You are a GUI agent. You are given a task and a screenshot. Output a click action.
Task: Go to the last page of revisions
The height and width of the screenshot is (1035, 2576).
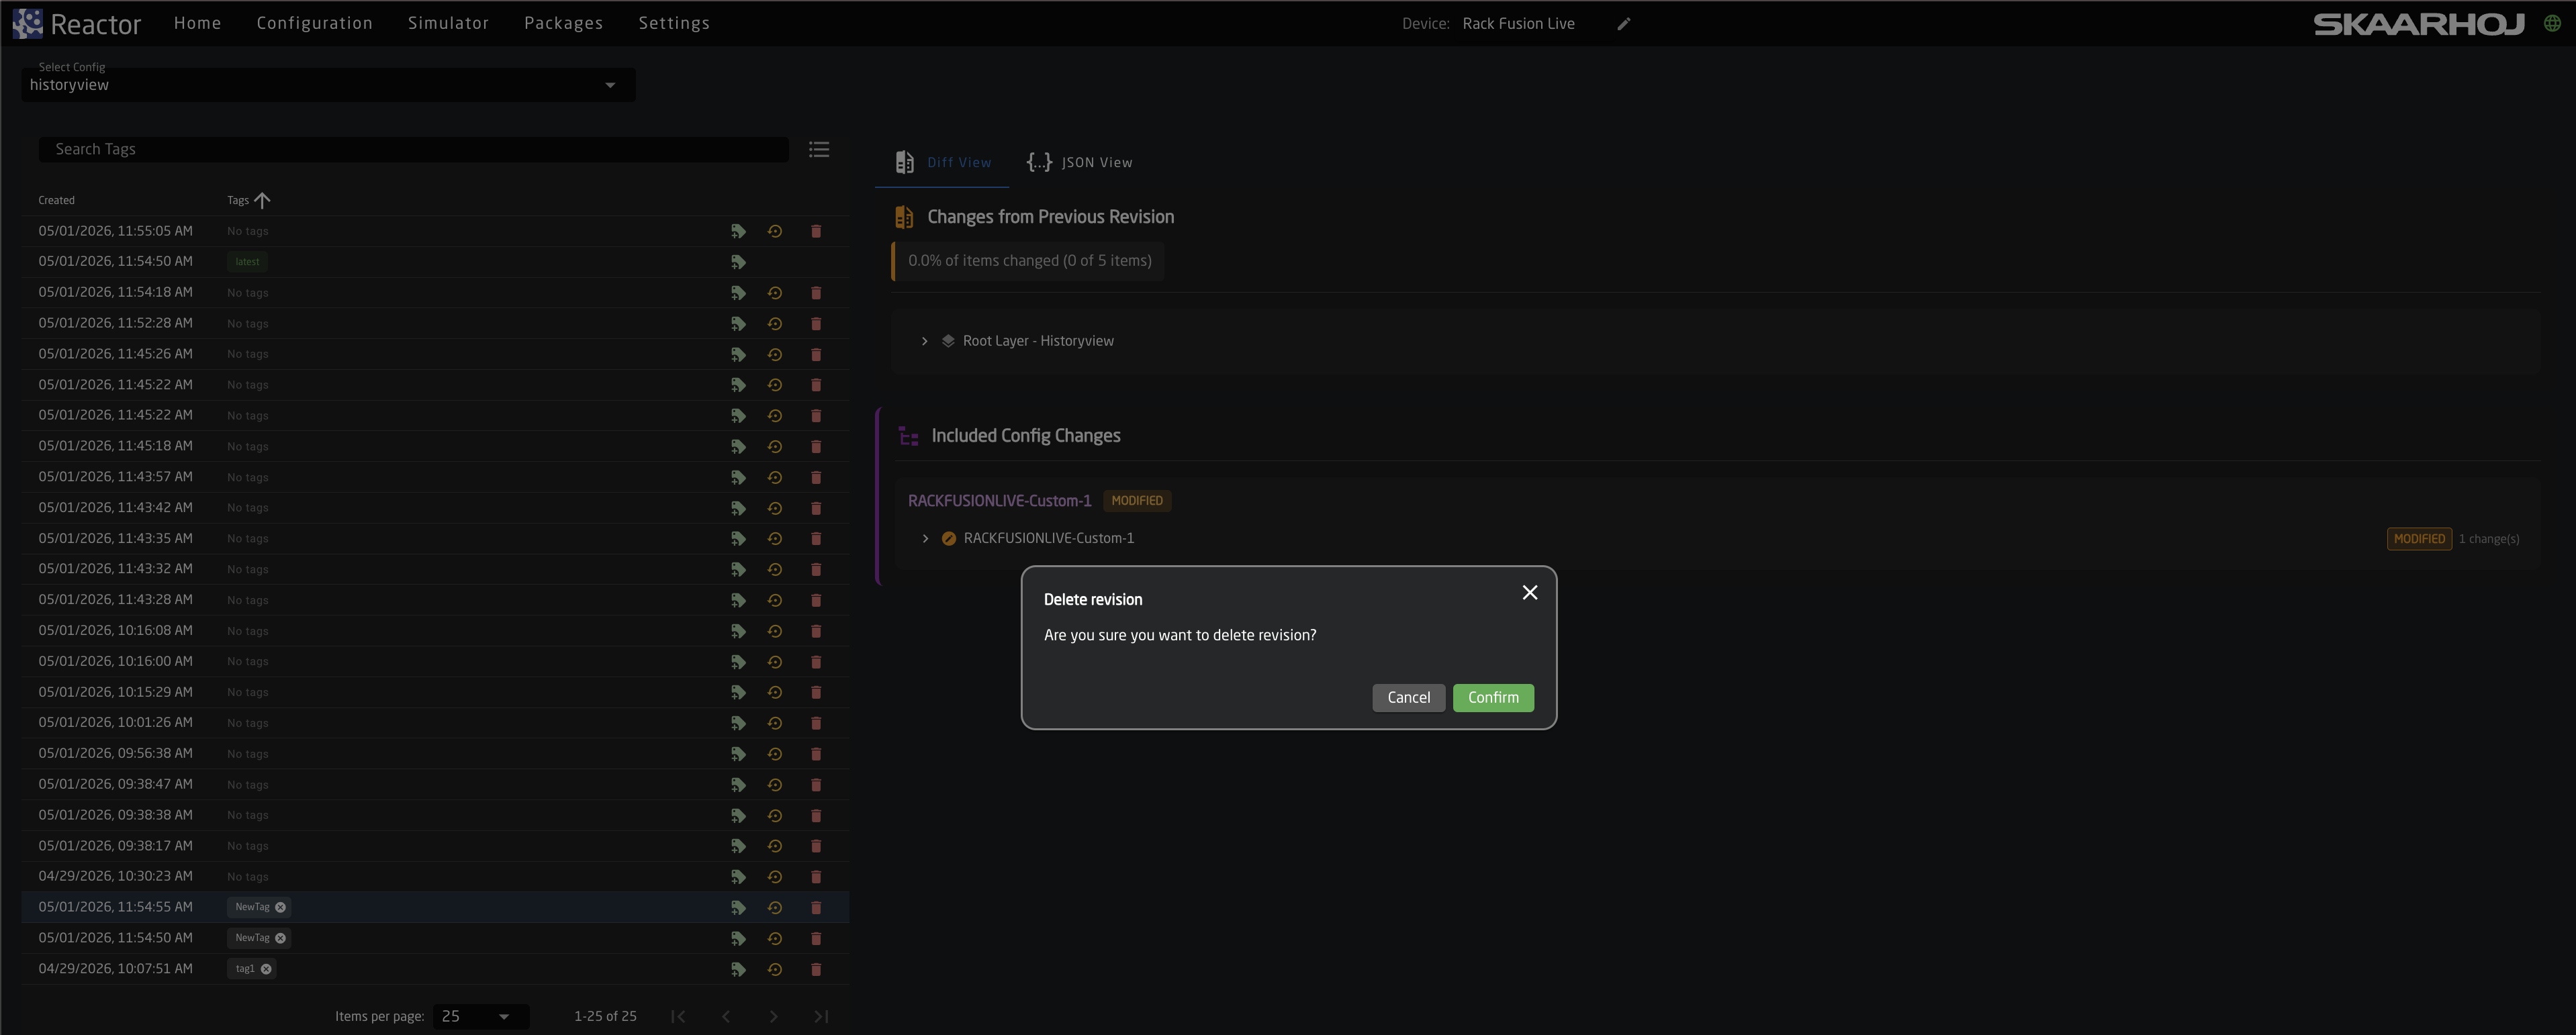(x=821, y=1016)
